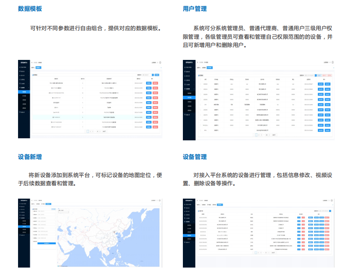Click first row blue edit button in 数据模板 table
The image size is (351, 277).
pos(149,83)
